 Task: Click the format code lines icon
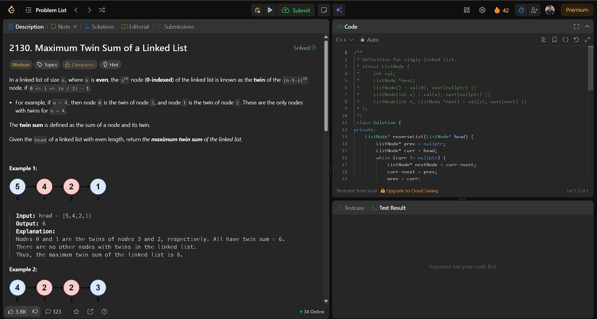543,40
